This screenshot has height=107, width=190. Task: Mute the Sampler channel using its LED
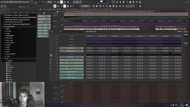(50, 36)
